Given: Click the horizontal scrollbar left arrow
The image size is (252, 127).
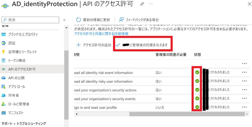Looking at the screenshot, I should point(76,114).
